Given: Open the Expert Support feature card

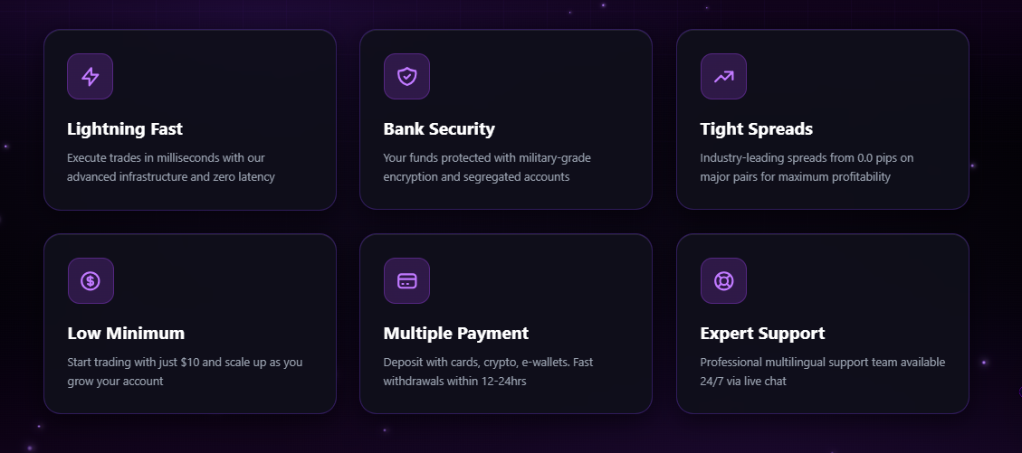Looking at the screenshot, I should pyautogui.click(x=823, y=324).
